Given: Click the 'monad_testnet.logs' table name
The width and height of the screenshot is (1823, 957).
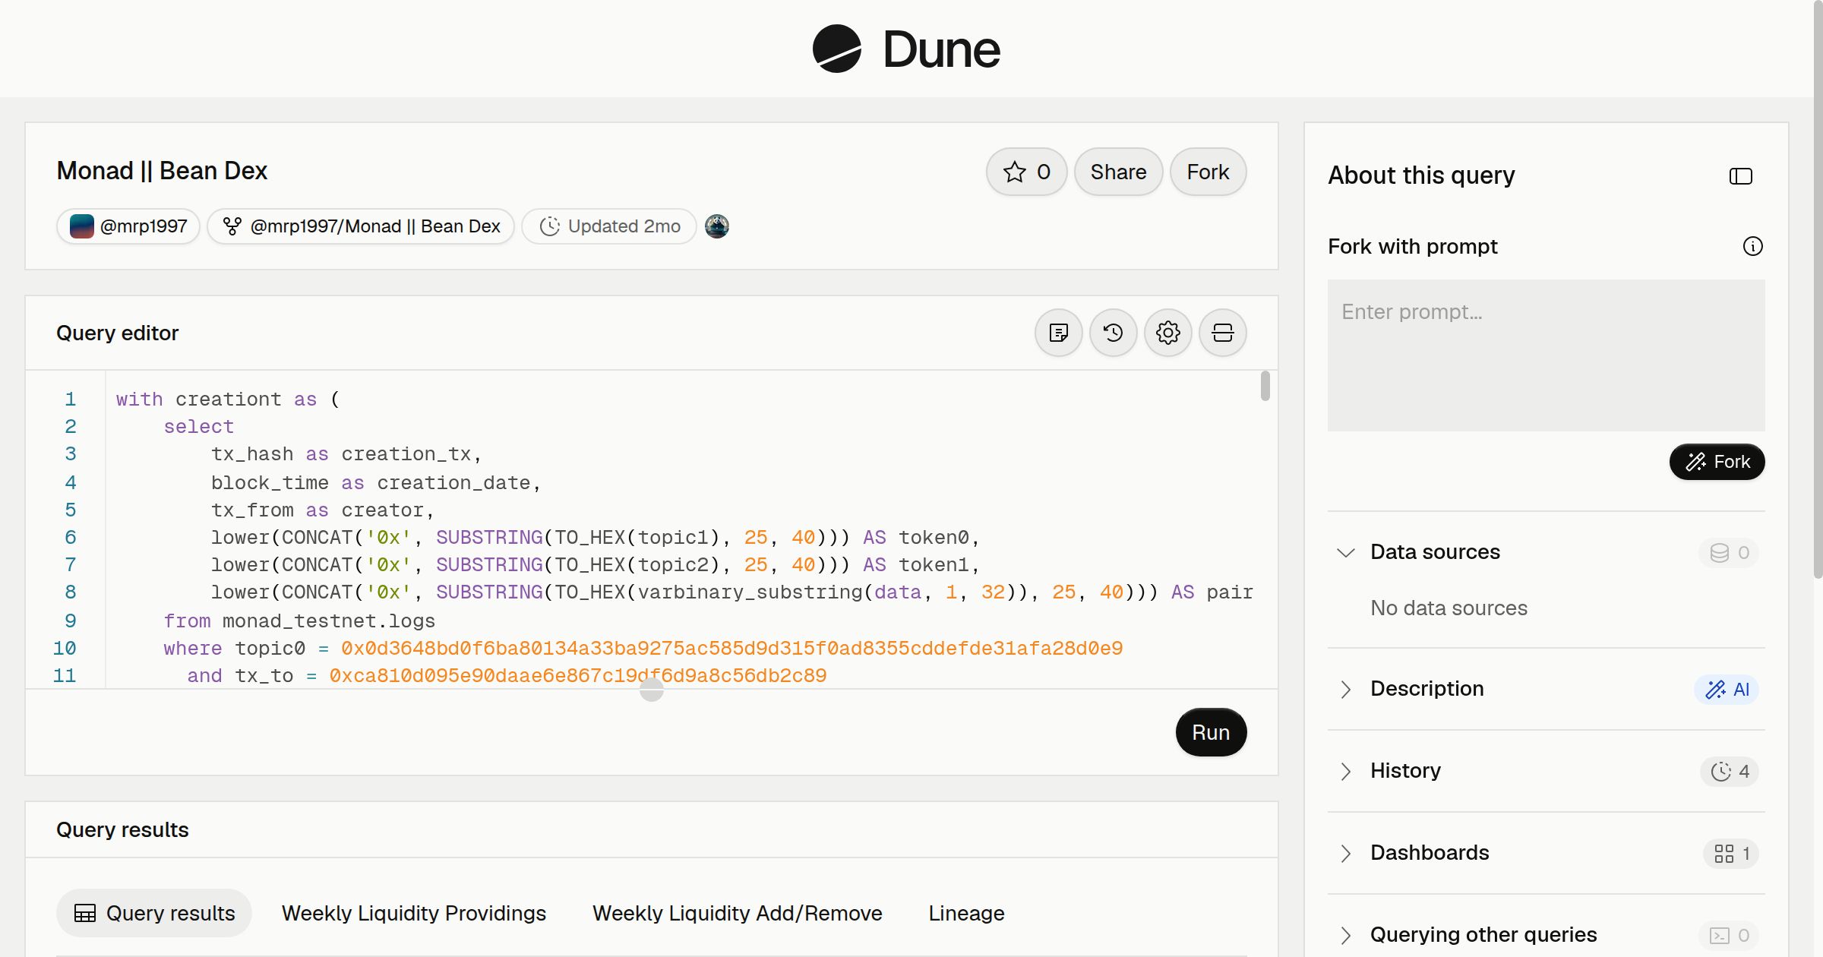Looking at the screenshot, I should tap(329, 621).
